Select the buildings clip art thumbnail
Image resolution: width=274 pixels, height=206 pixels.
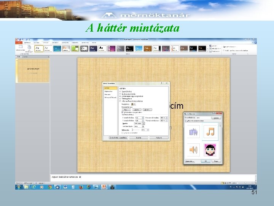click(193, 132)
